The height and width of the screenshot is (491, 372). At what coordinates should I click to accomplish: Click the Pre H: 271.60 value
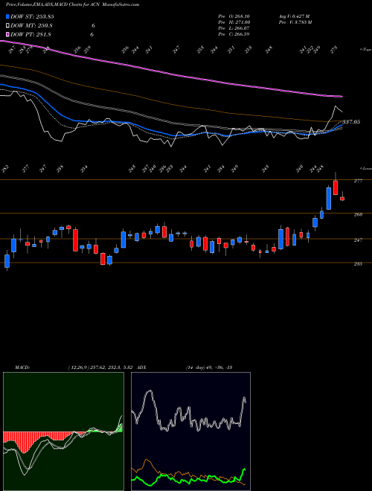[x=234, y=22]
